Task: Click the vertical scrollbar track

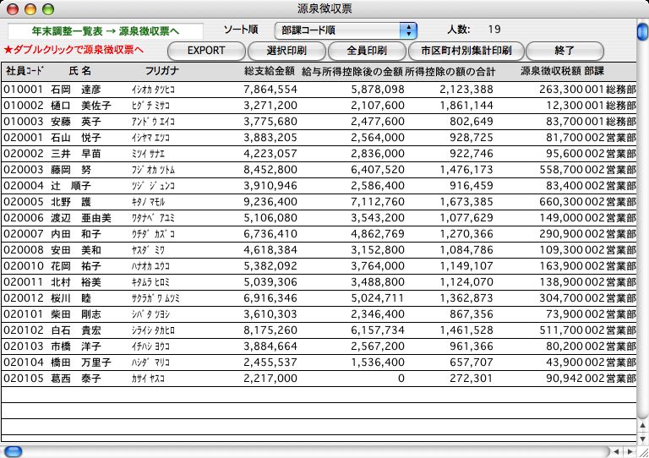Action: 642,254
